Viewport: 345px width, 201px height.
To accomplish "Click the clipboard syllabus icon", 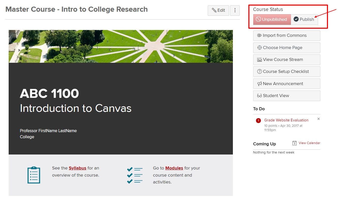I will pos(34,175).
